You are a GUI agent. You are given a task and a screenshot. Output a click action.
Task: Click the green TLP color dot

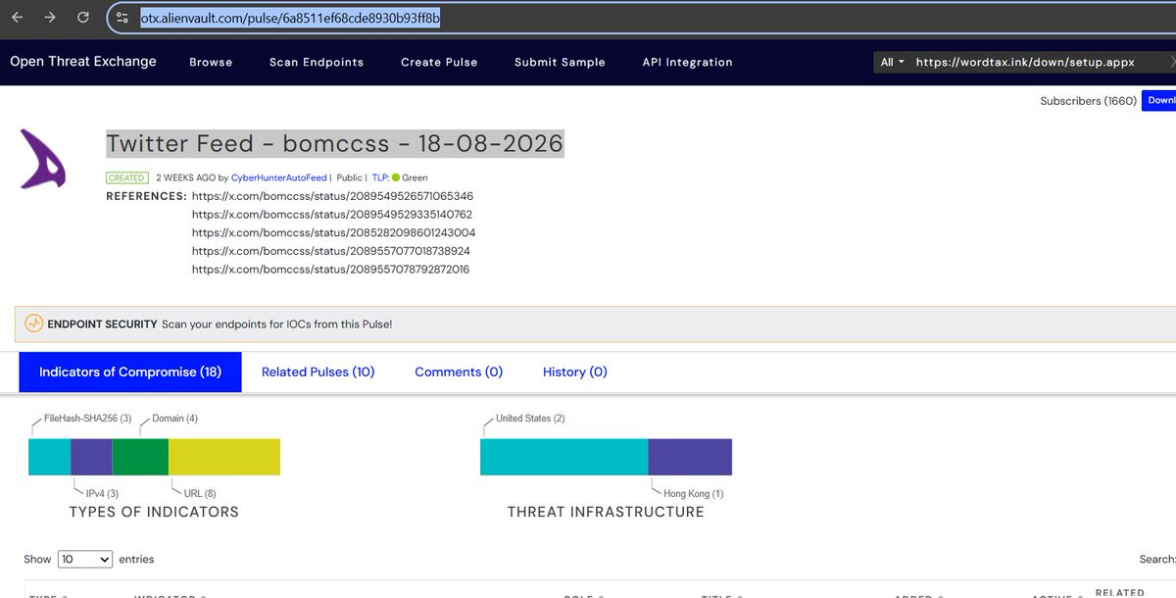(x=396, y=178)
